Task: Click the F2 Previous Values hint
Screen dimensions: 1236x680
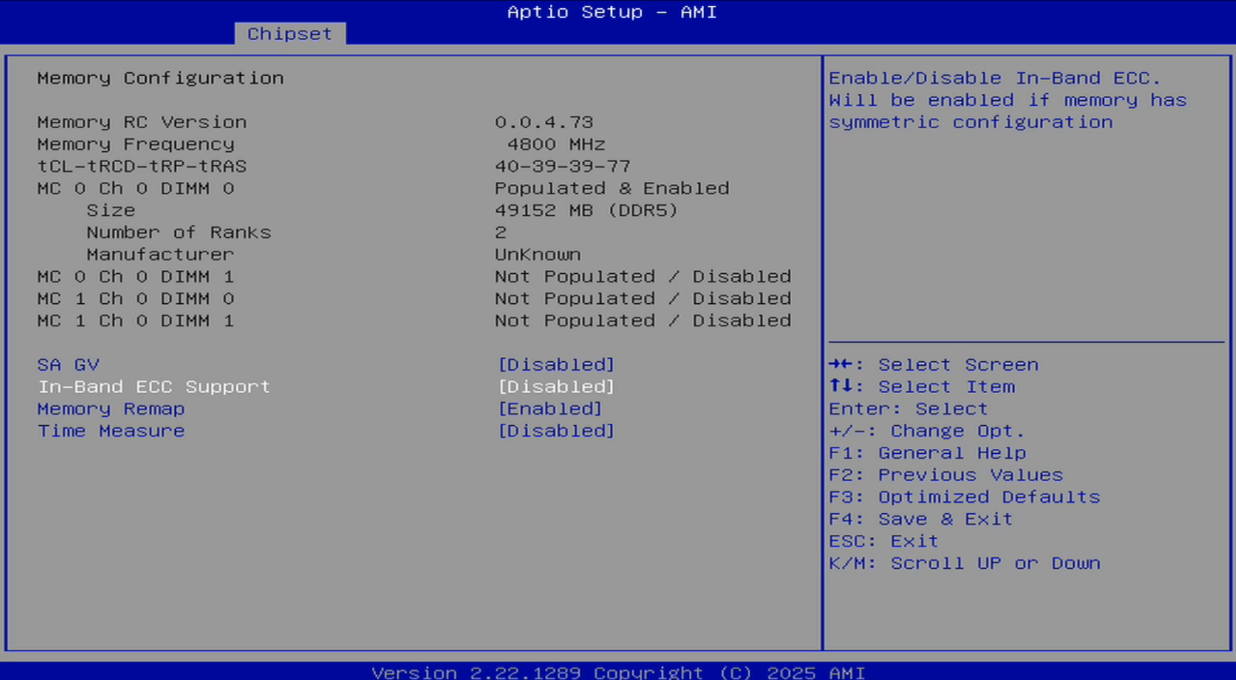Action: [945, 475]
